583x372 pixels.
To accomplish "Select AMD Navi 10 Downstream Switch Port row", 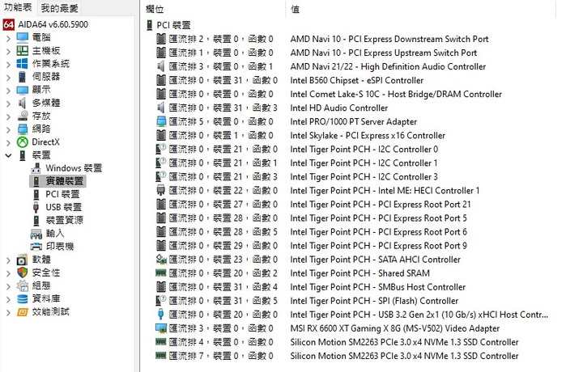I will point(322,39).
